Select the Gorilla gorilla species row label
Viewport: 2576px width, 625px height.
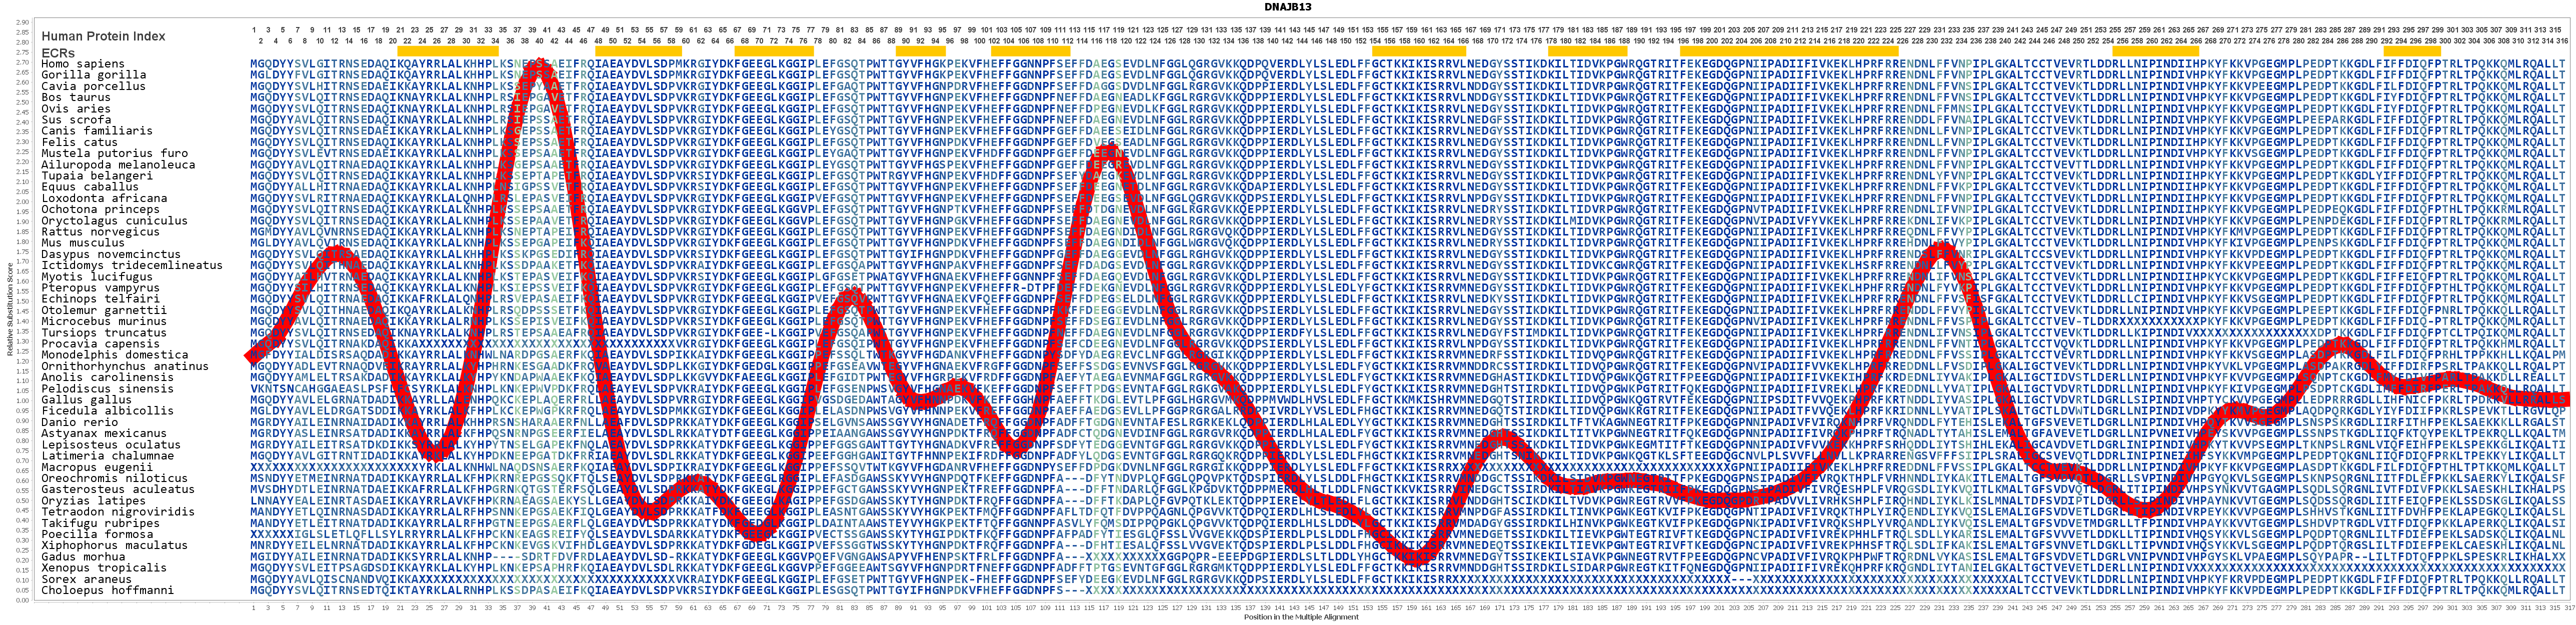[93, 75]
